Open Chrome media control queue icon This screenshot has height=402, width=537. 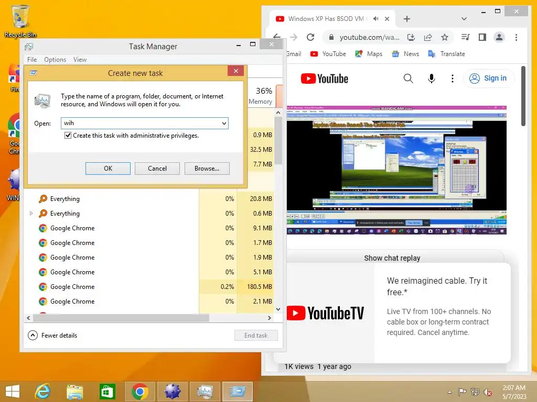click(x=466, y=37)
